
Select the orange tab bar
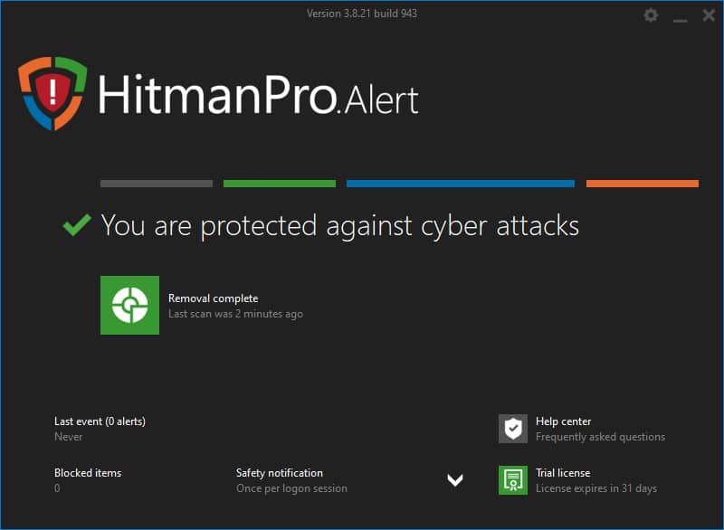(x=643, y=184)
